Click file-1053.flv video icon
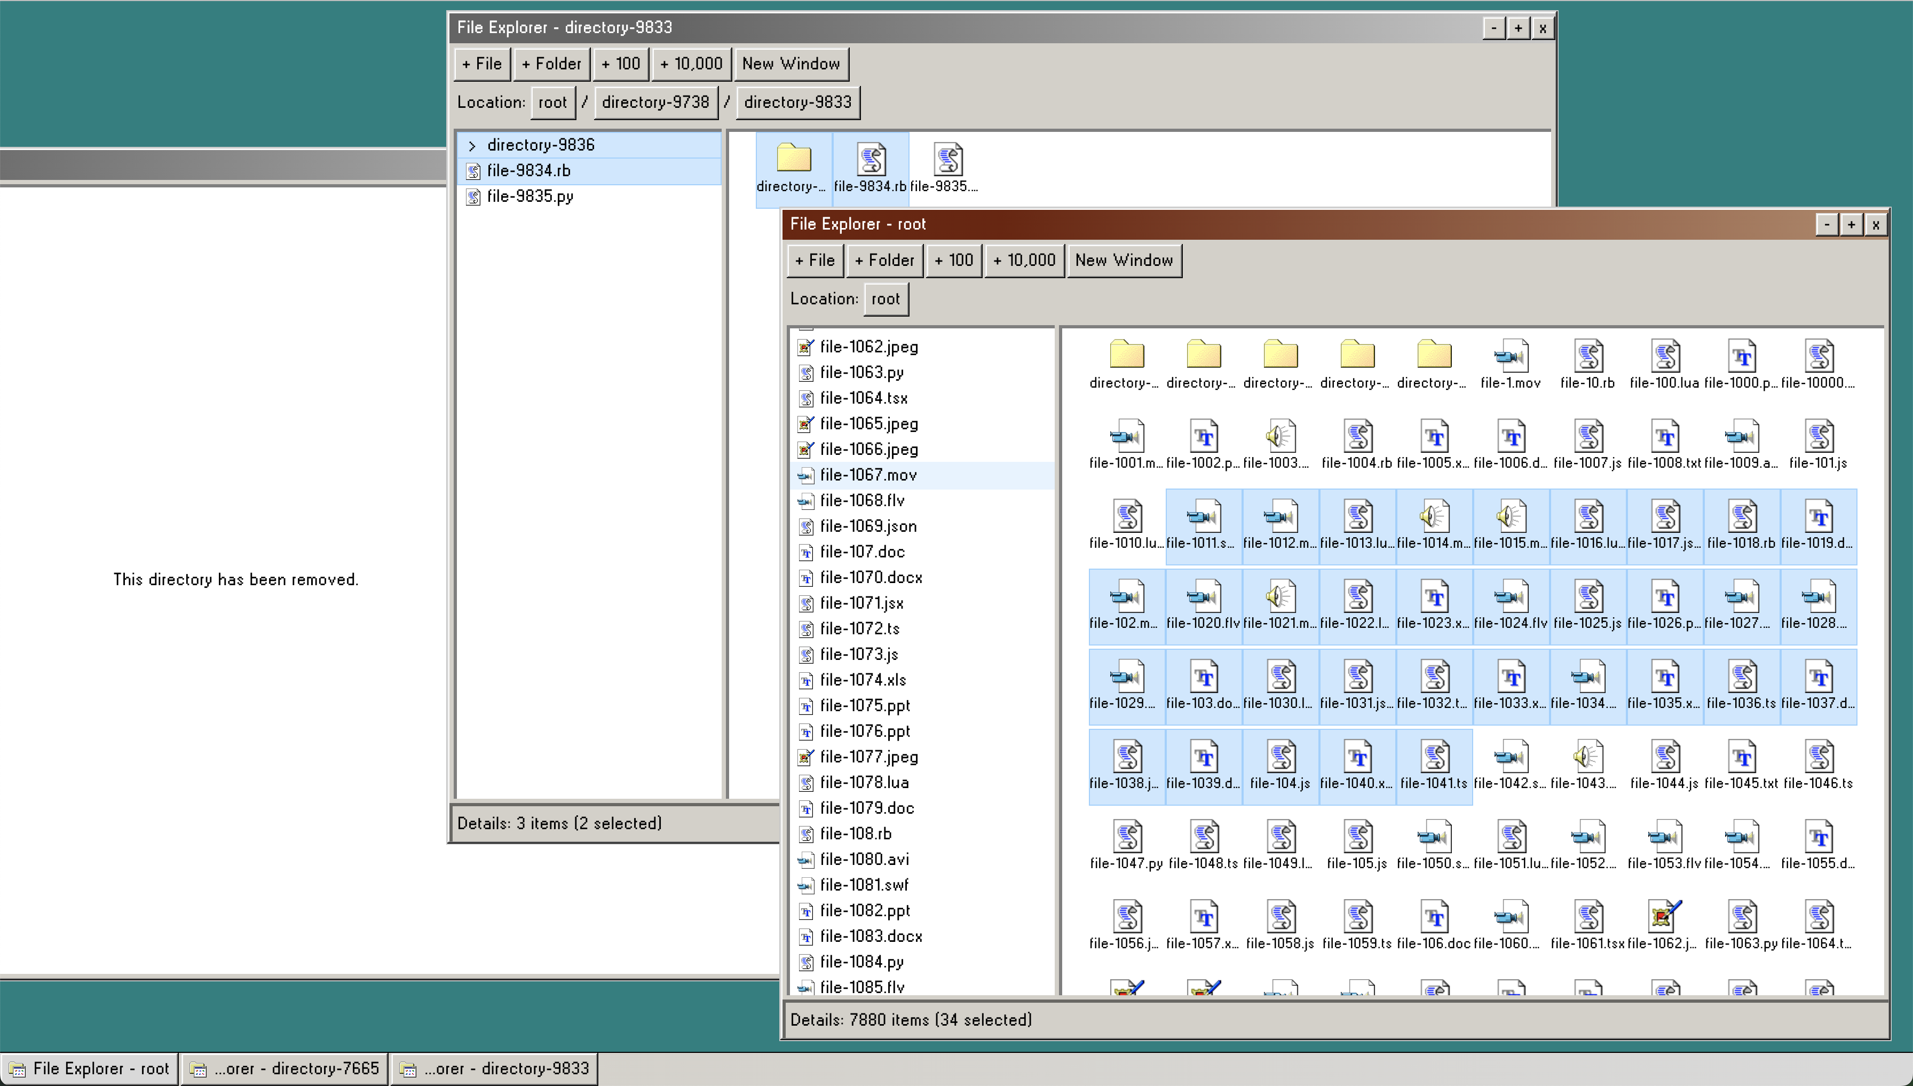Viewport: 1913px width, 1086px height. point(1664,836)
